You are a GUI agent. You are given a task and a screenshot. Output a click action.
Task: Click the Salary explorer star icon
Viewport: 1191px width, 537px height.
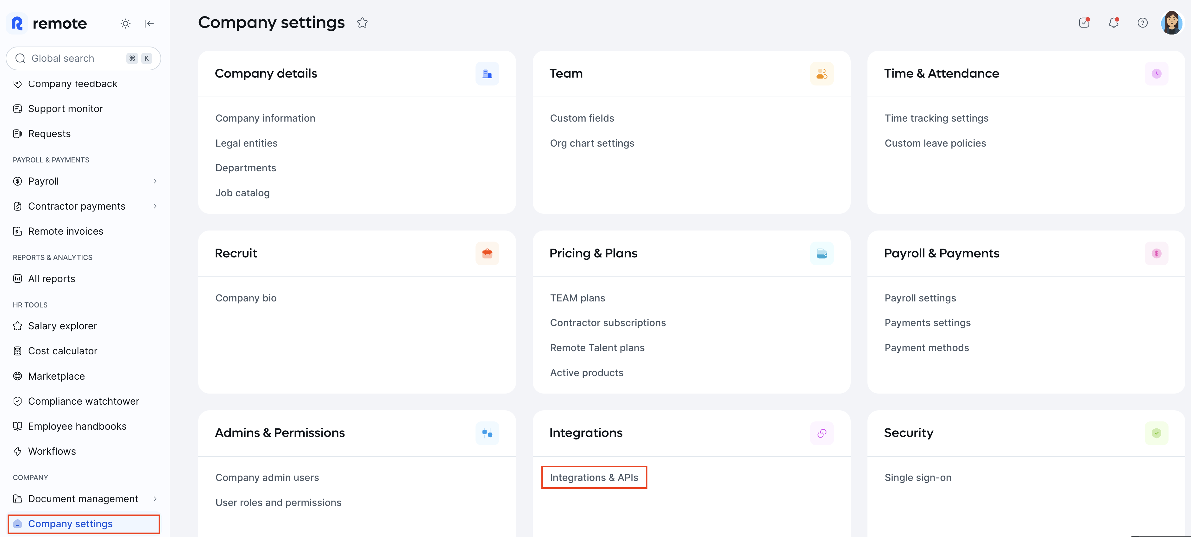(x=17, y=325)
